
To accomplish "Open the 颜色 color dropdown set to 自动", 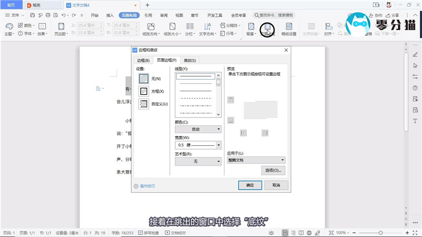I will coord(198,129).
